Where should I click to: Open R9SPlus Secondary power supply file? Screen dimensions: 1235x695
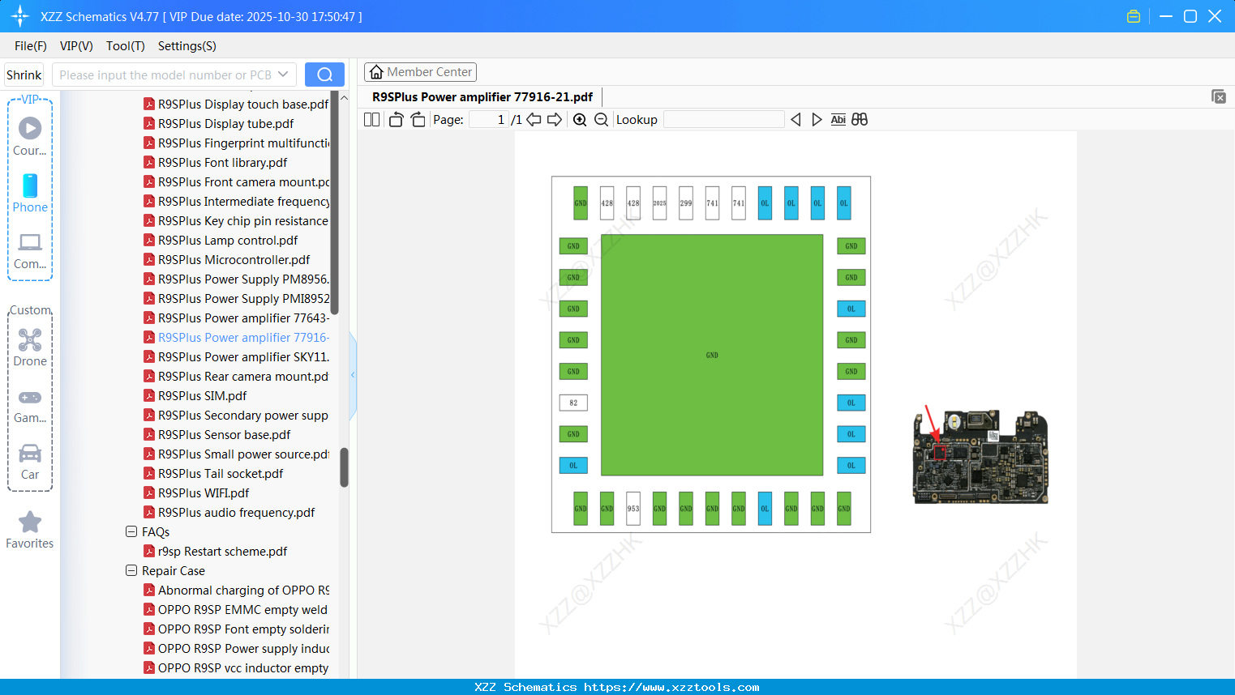click(x=236, y=416)
